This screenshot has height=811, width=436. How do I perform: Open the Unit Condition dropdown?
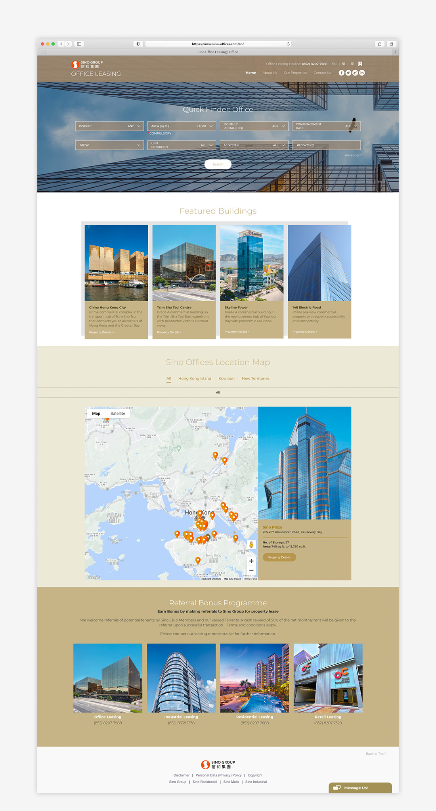182,145
